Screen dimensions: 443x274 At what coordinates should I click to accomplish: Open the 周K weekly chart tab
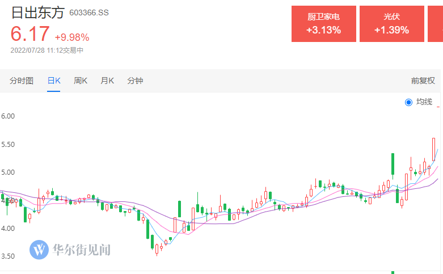pos(81,81)
